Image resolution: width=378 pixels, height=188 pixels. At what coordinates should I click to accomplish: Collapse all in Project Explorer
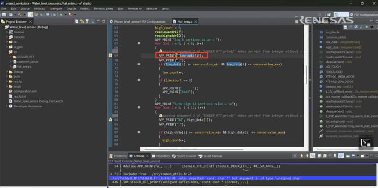pyautogui.click(x=77, y=21)
